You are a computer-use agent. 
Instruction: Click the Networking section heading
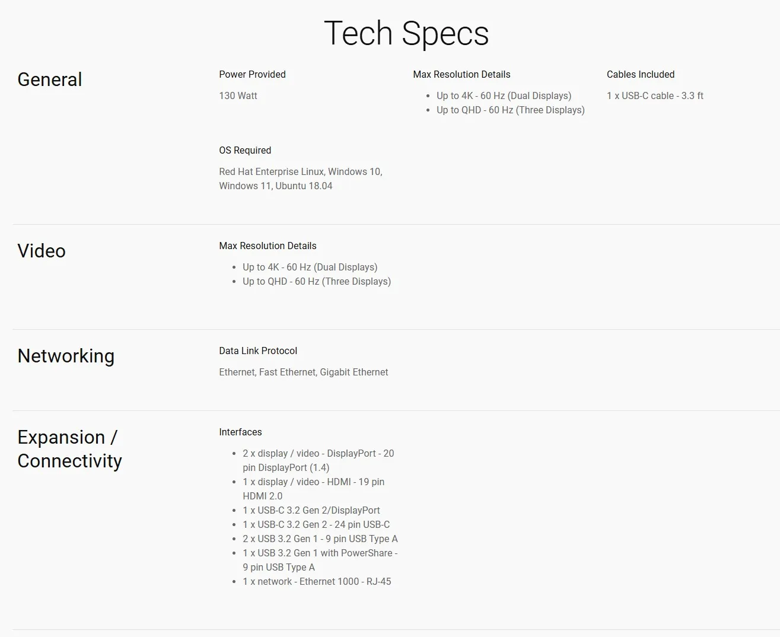(66, 356)
